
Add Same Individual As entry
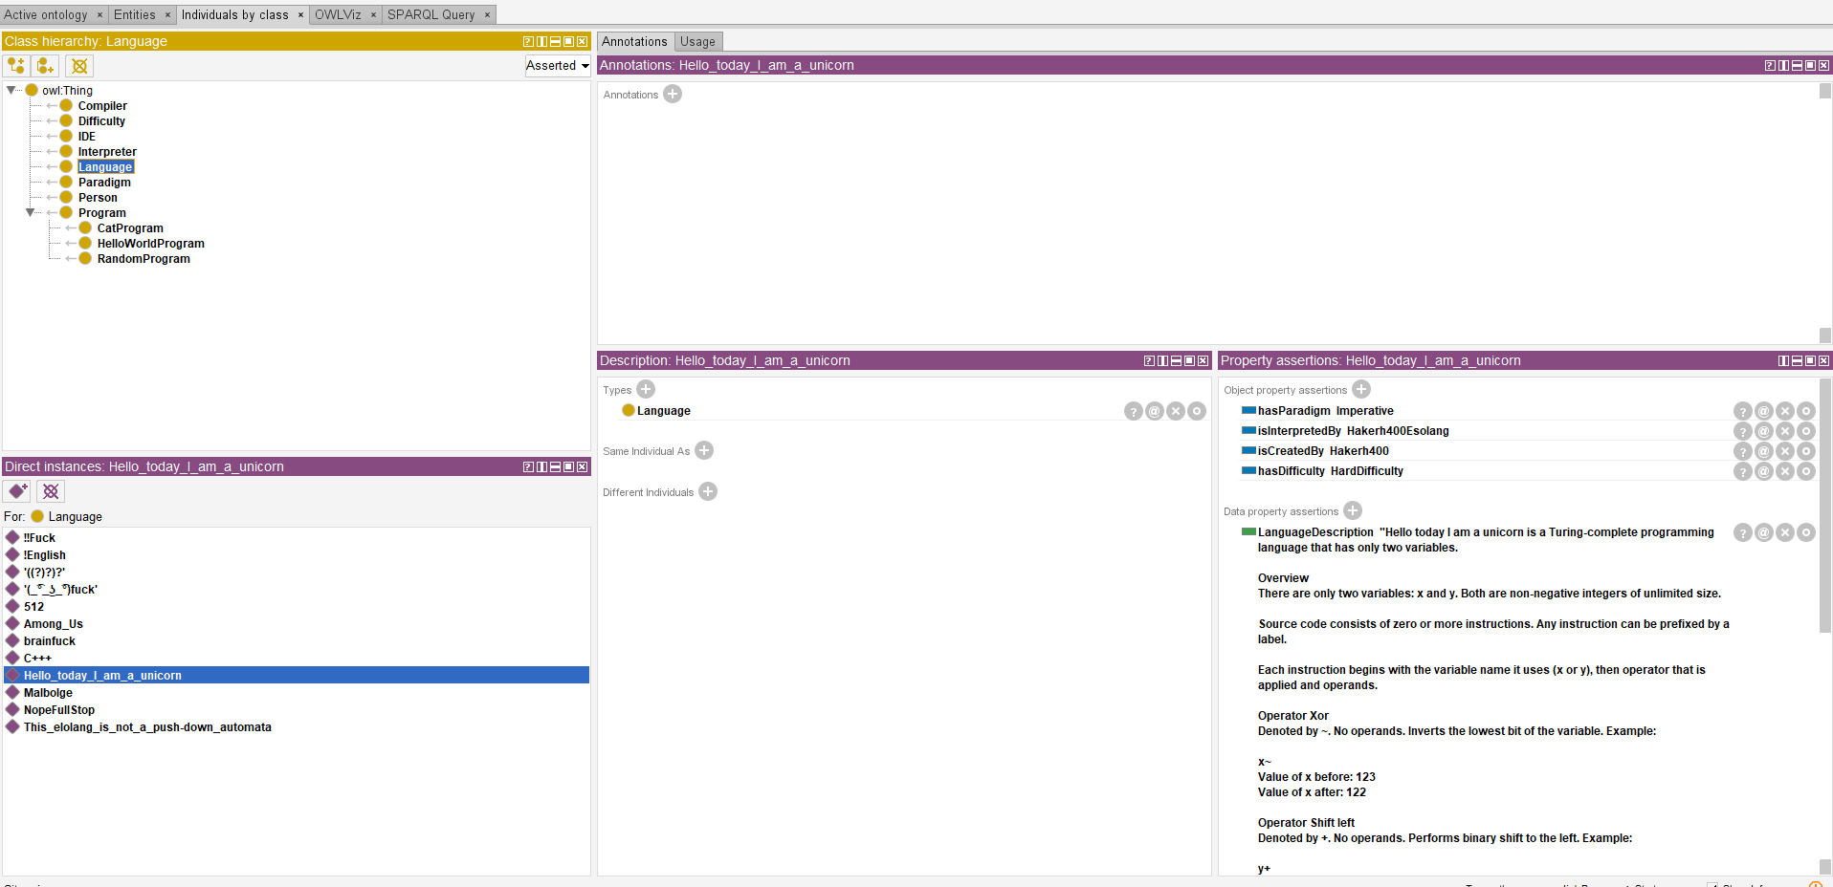pyautogui.click(x=704, y=450)
